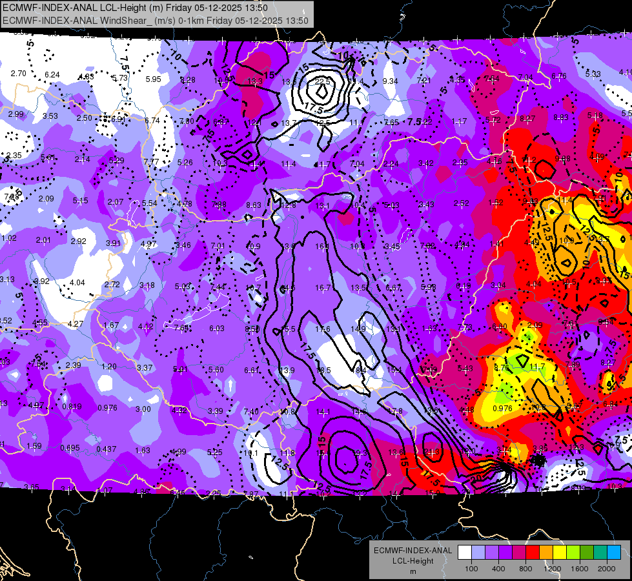Viewport: 632px width, 581px height.
Task: Click the '22.5' contour maximum label
Action: [x=322, y=81]
